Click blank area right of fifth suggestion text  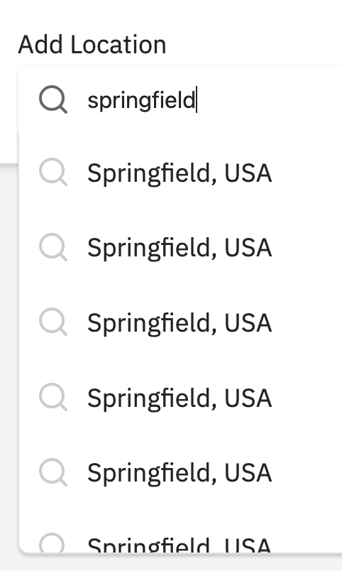tap(307, 473)
